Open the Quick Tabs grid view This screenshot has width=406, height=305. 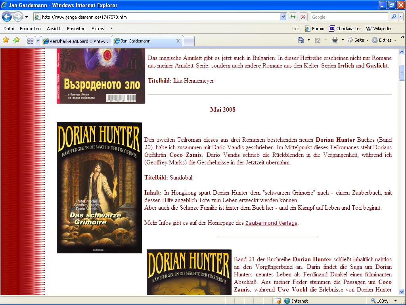[x=30, y=41]
